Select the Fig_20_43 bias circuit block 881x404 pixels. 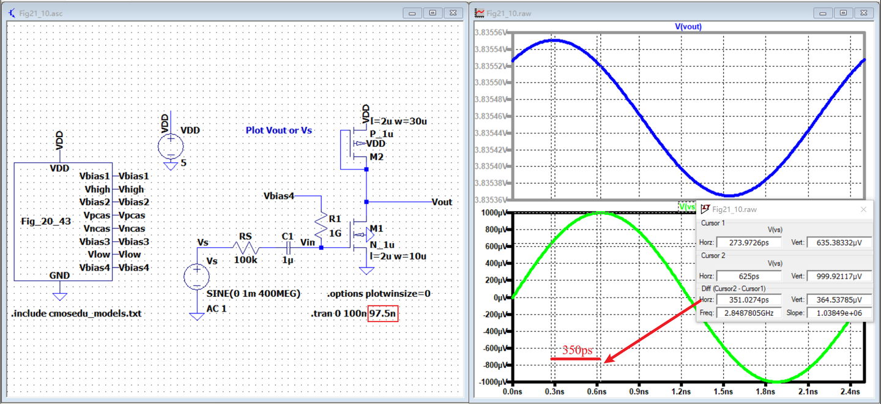point(62,222)
